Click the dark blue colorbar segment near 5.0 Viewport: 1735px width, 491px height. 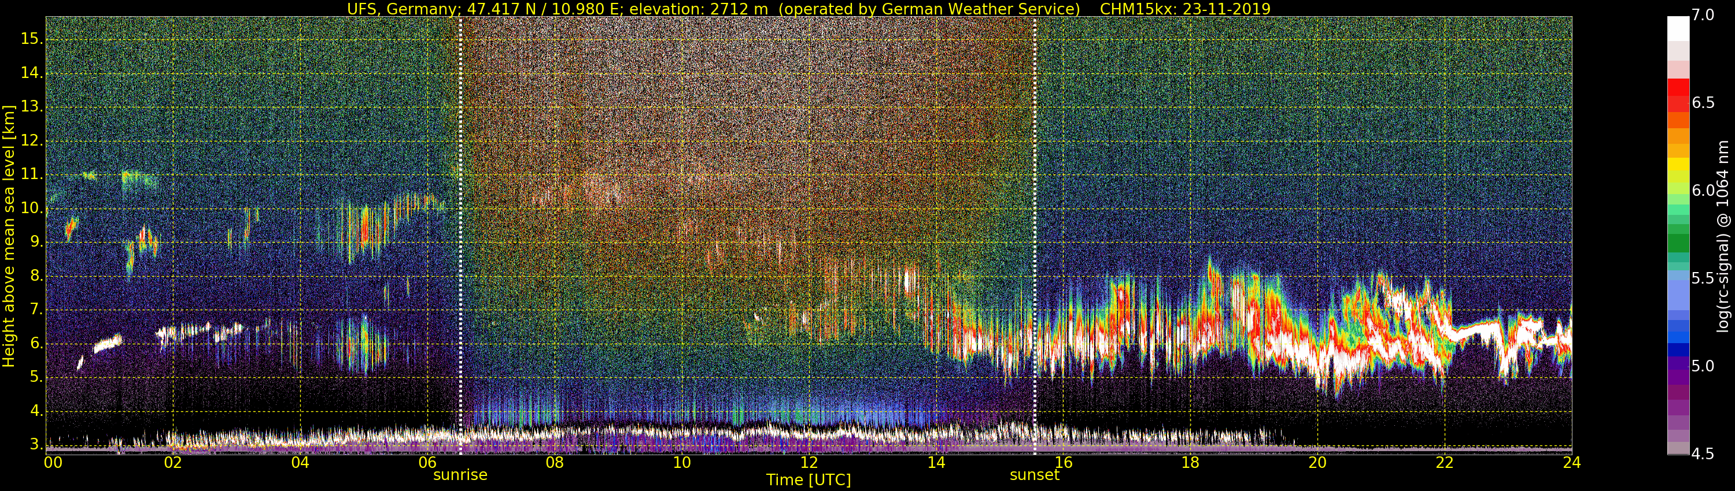[x=1678, y=349]
